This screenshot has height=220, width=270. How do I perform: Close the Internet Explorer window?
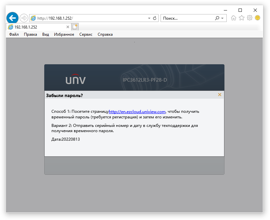255,10
